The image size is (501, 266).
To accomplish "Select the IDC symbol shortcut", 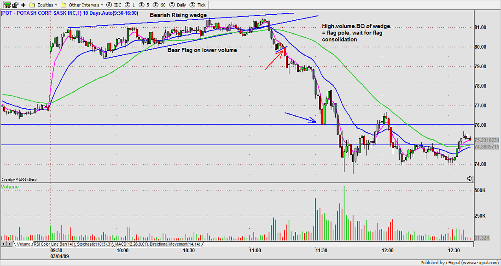I will pos(114,5).
